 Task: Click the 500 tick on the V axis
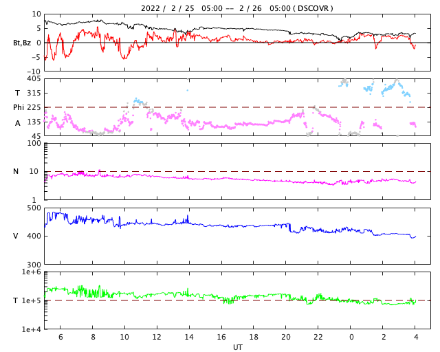click(34, 208)
